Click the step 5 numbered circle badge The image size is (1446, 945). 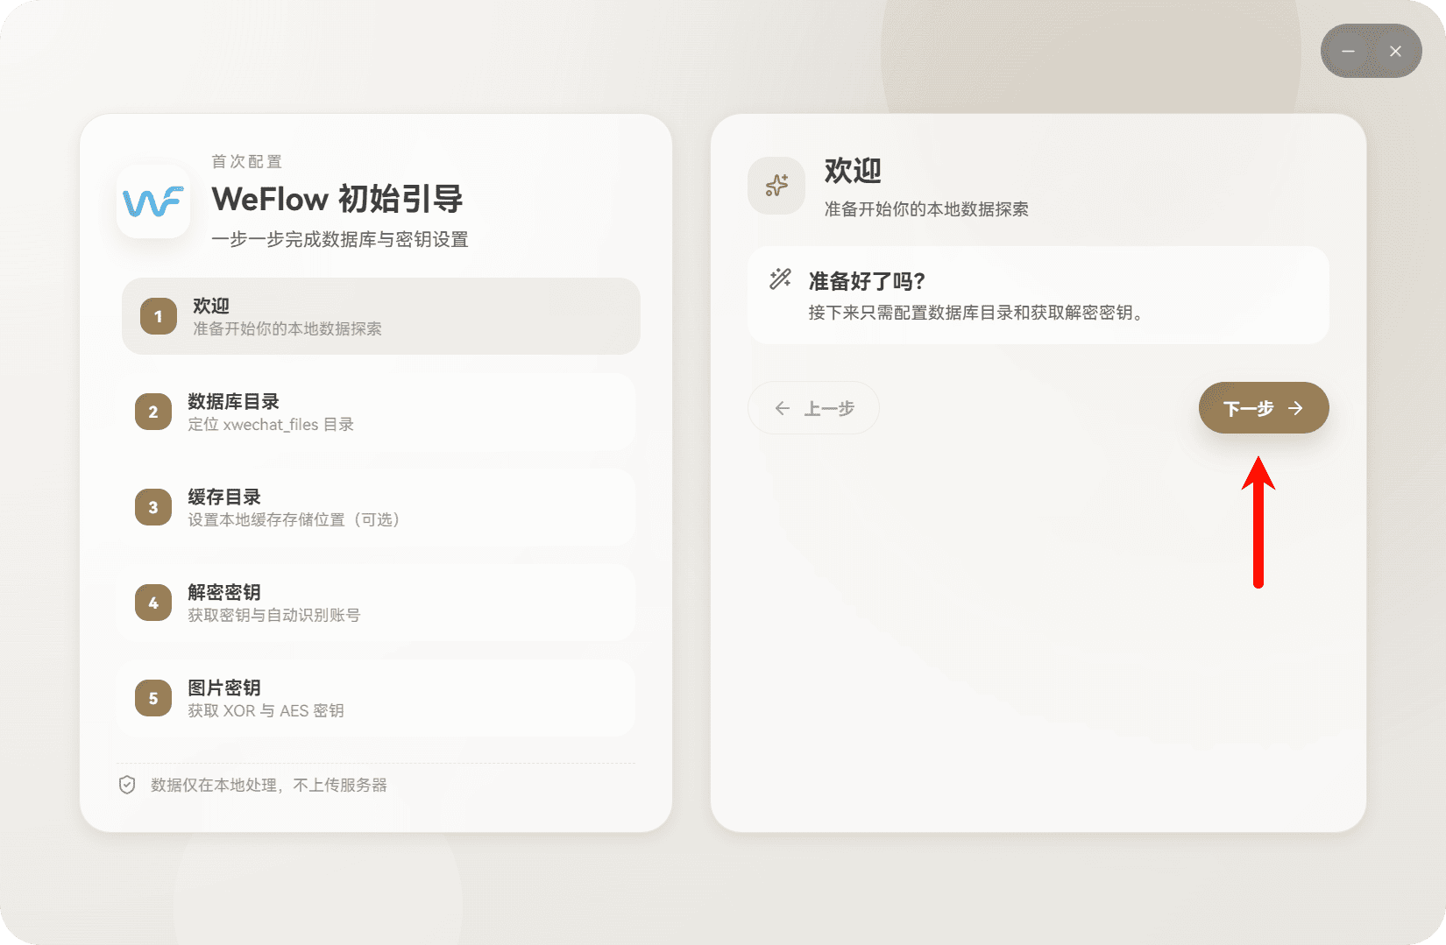tap(152, 698)
